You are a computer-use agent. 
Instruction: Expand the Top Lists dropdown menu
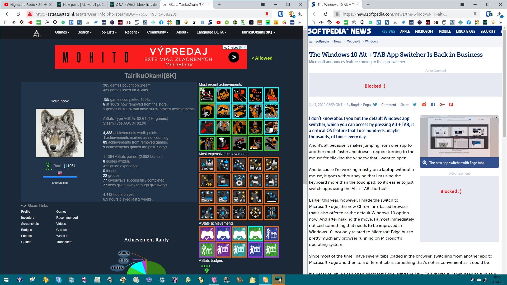108,32
